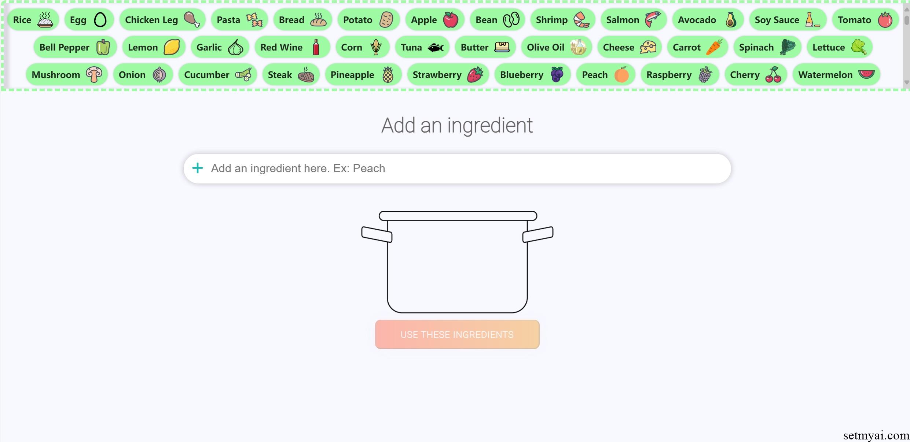Pick the Watermelon slice icon
910x442 pixels.
pos(866,74)
